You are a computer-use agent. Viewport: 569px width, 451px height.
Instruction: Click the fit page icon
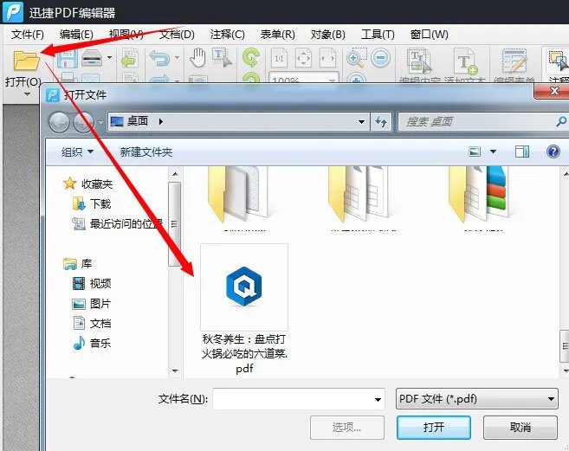(303, 58)
